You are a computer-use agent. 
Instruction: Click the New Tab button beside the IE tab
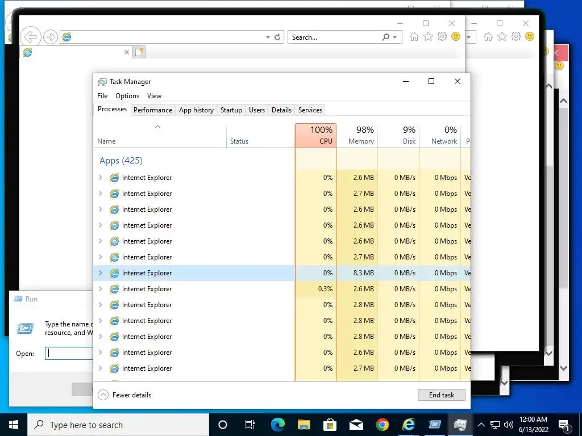click(139, 52)
